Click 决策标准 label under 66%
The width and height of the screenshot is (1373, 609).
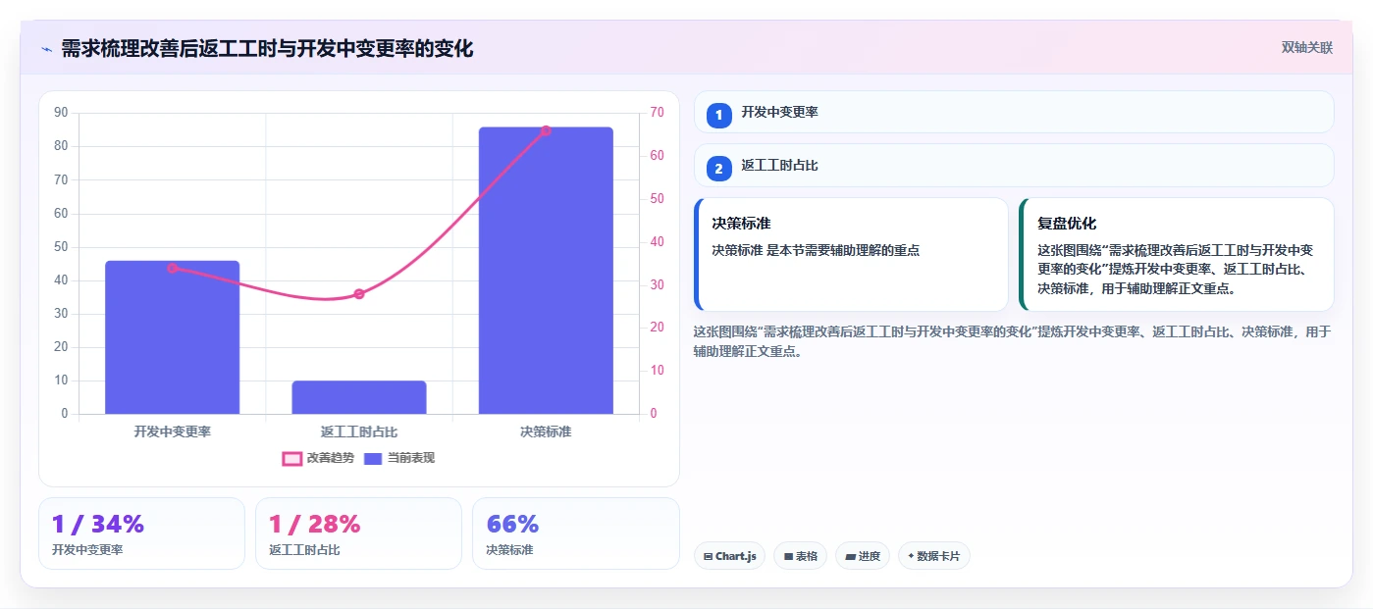509,550
